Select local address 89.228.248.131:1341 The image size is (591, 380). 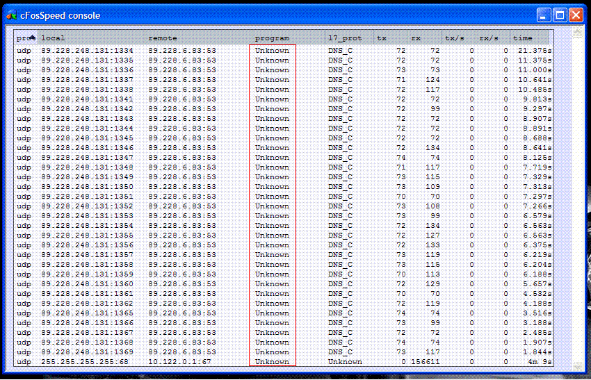pyautogui.click(x=87, y=99)
